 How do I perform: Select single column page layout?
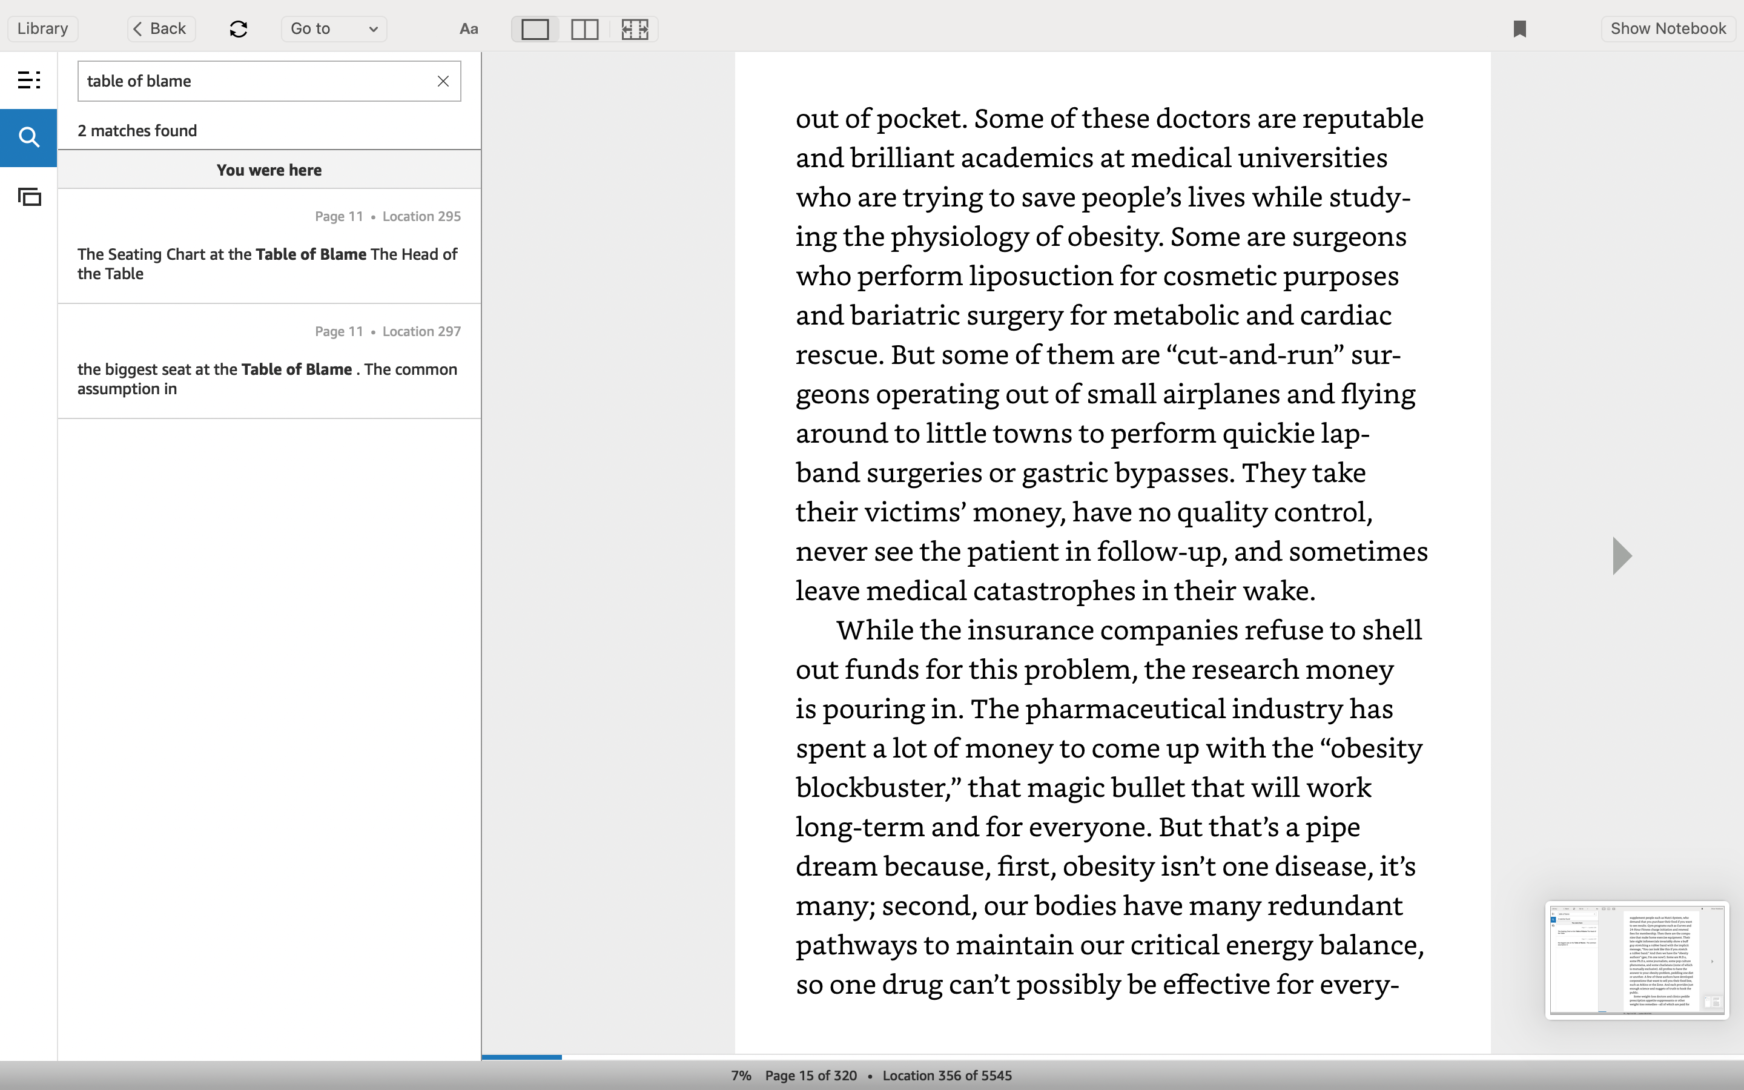pos(535,29)
